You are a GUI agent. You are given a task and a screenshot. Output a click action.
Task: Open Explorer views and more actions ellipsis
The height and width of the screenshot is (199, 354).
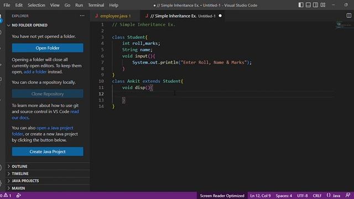pos(82,16)
